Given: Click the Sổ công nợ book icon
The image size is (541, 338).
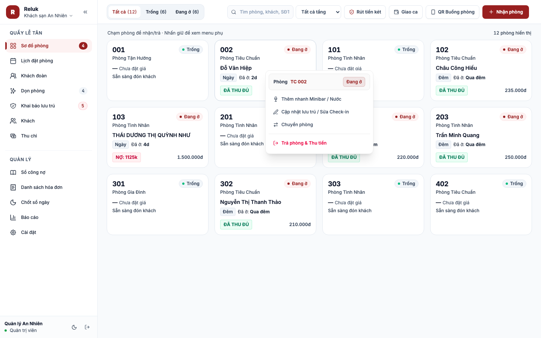Looking at the screenshot, I should 13,172.
